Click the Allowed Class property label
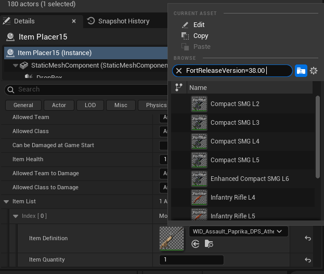Screen dimensions: 324x274 31,131
